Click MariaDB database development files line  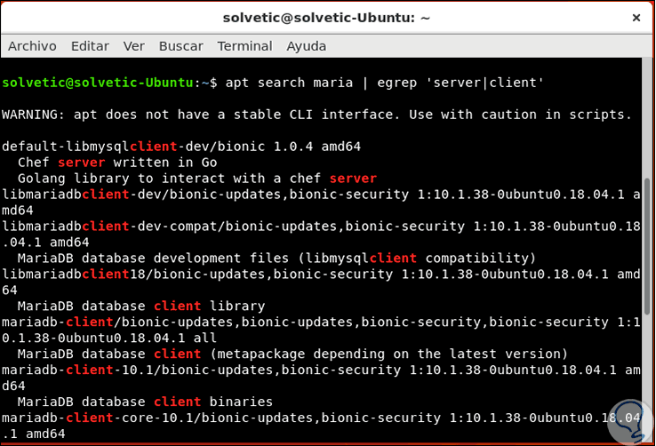click(276, 258)
